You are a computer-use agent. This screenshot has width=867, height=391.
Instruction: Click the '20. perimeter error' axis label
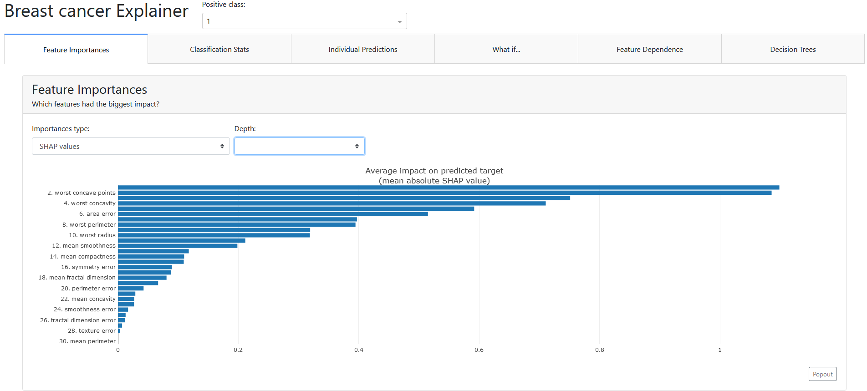(x=88, y=289)
